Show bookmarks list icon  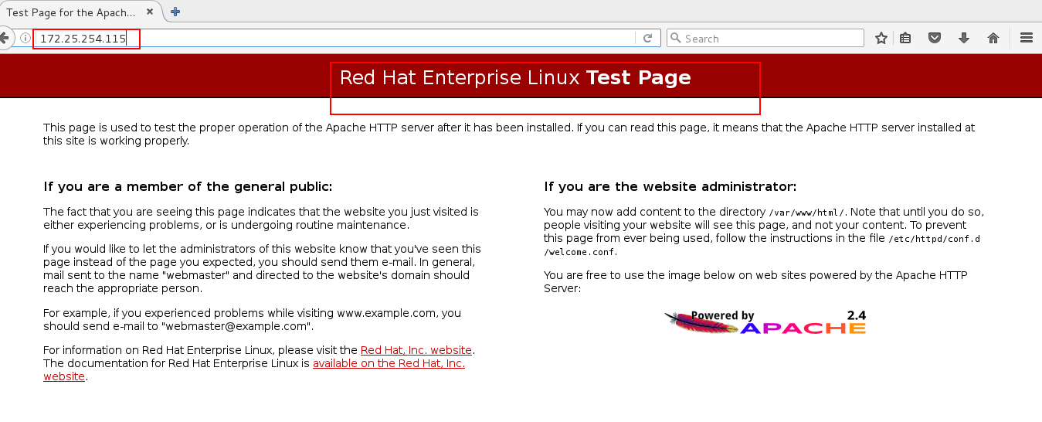[905, 38]
